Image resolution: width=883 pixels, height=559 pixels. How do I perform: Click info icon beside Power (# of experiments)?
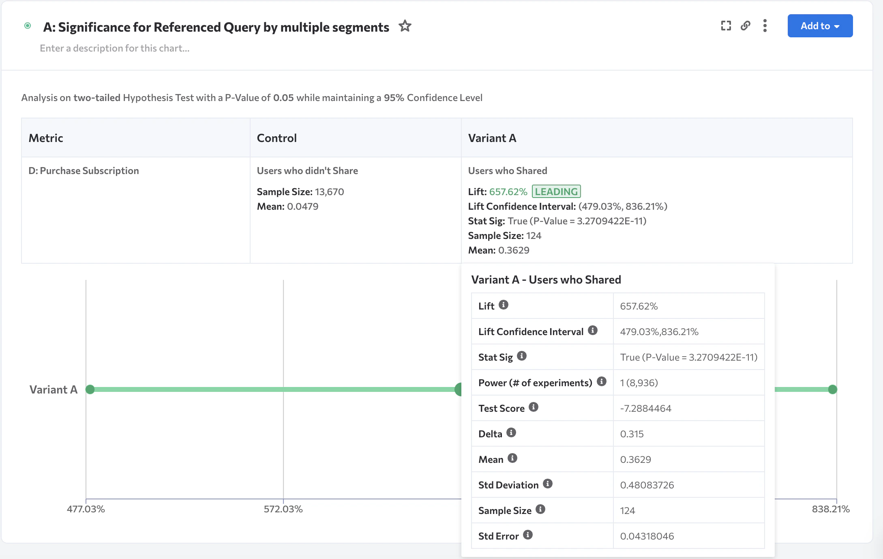[602, 381]
